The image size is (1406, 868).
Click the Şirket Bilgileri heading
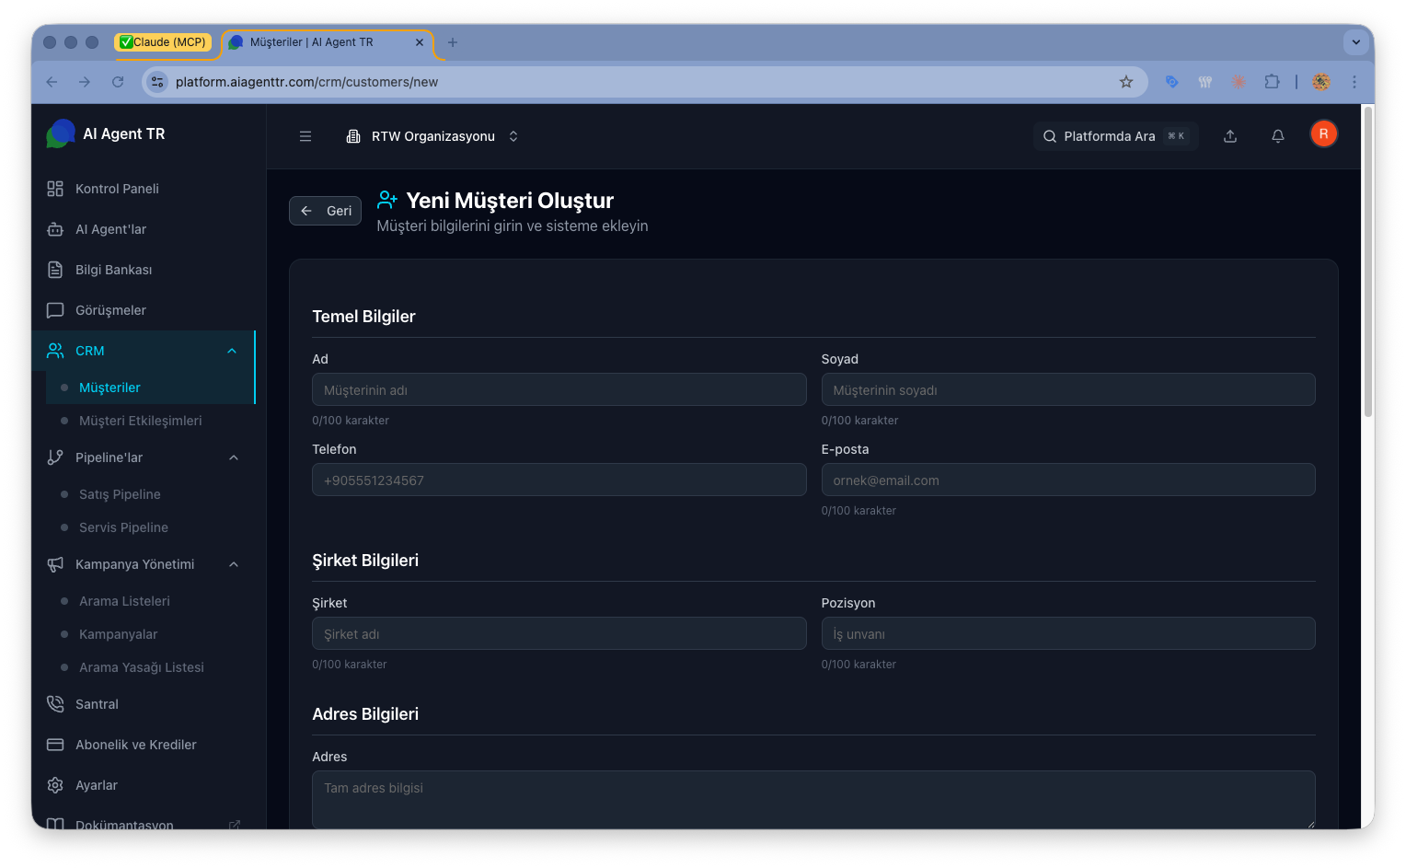pos(365,561)
